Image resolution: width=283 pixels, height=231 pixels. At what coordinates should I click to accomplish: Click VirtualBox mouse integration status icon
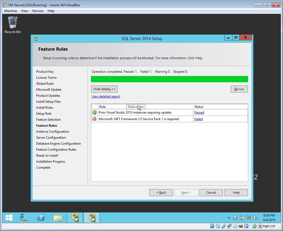click(254, 226)
